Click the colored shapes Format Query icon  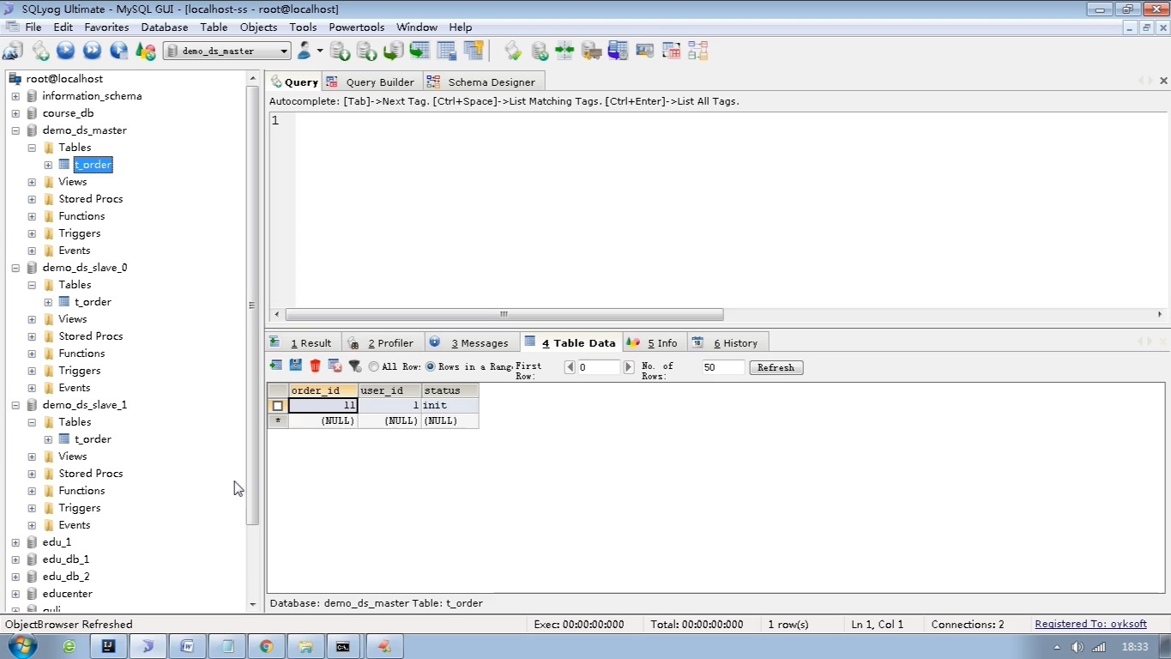[145, 51]
